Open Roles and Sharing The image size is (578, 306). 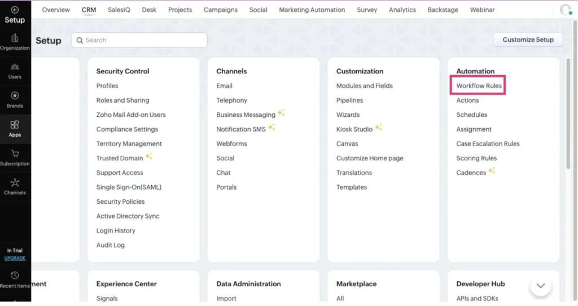[122, 100]
